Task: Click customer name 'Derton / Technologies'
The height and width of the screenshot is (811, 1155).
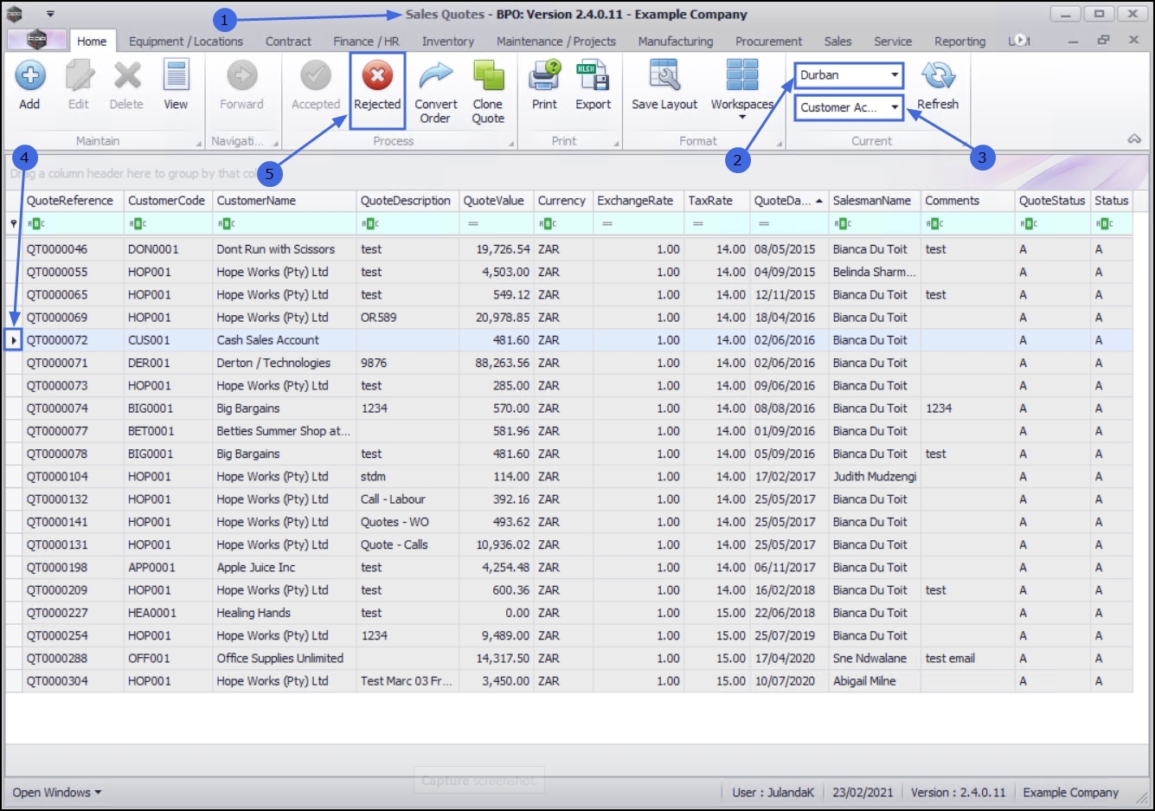Action: 273,363
